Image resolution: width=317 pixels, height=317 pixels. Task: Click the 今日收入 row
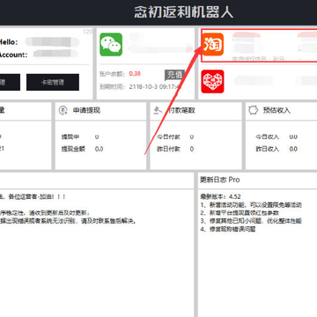pyautogui.click(x=276, y=136)
